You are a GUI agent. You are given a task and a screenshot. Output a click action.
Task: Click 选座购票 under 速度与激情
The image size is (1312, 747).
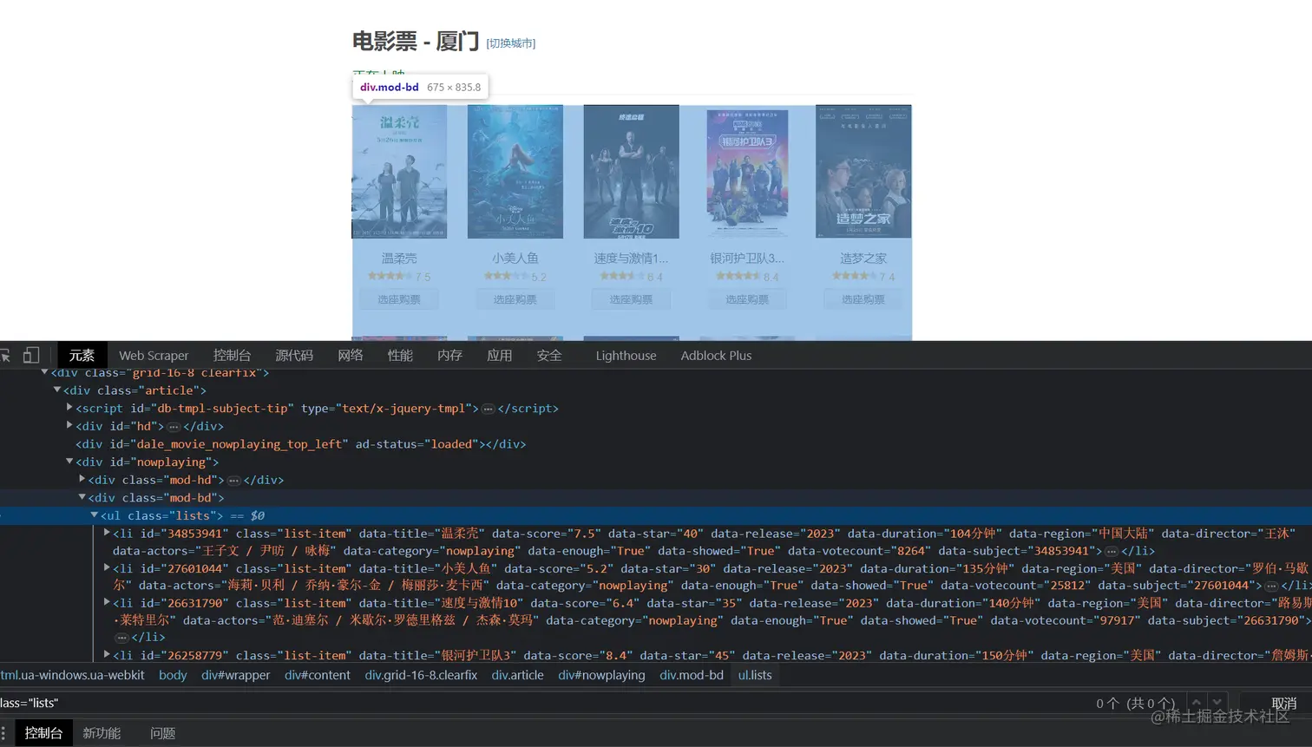[632, 299]
